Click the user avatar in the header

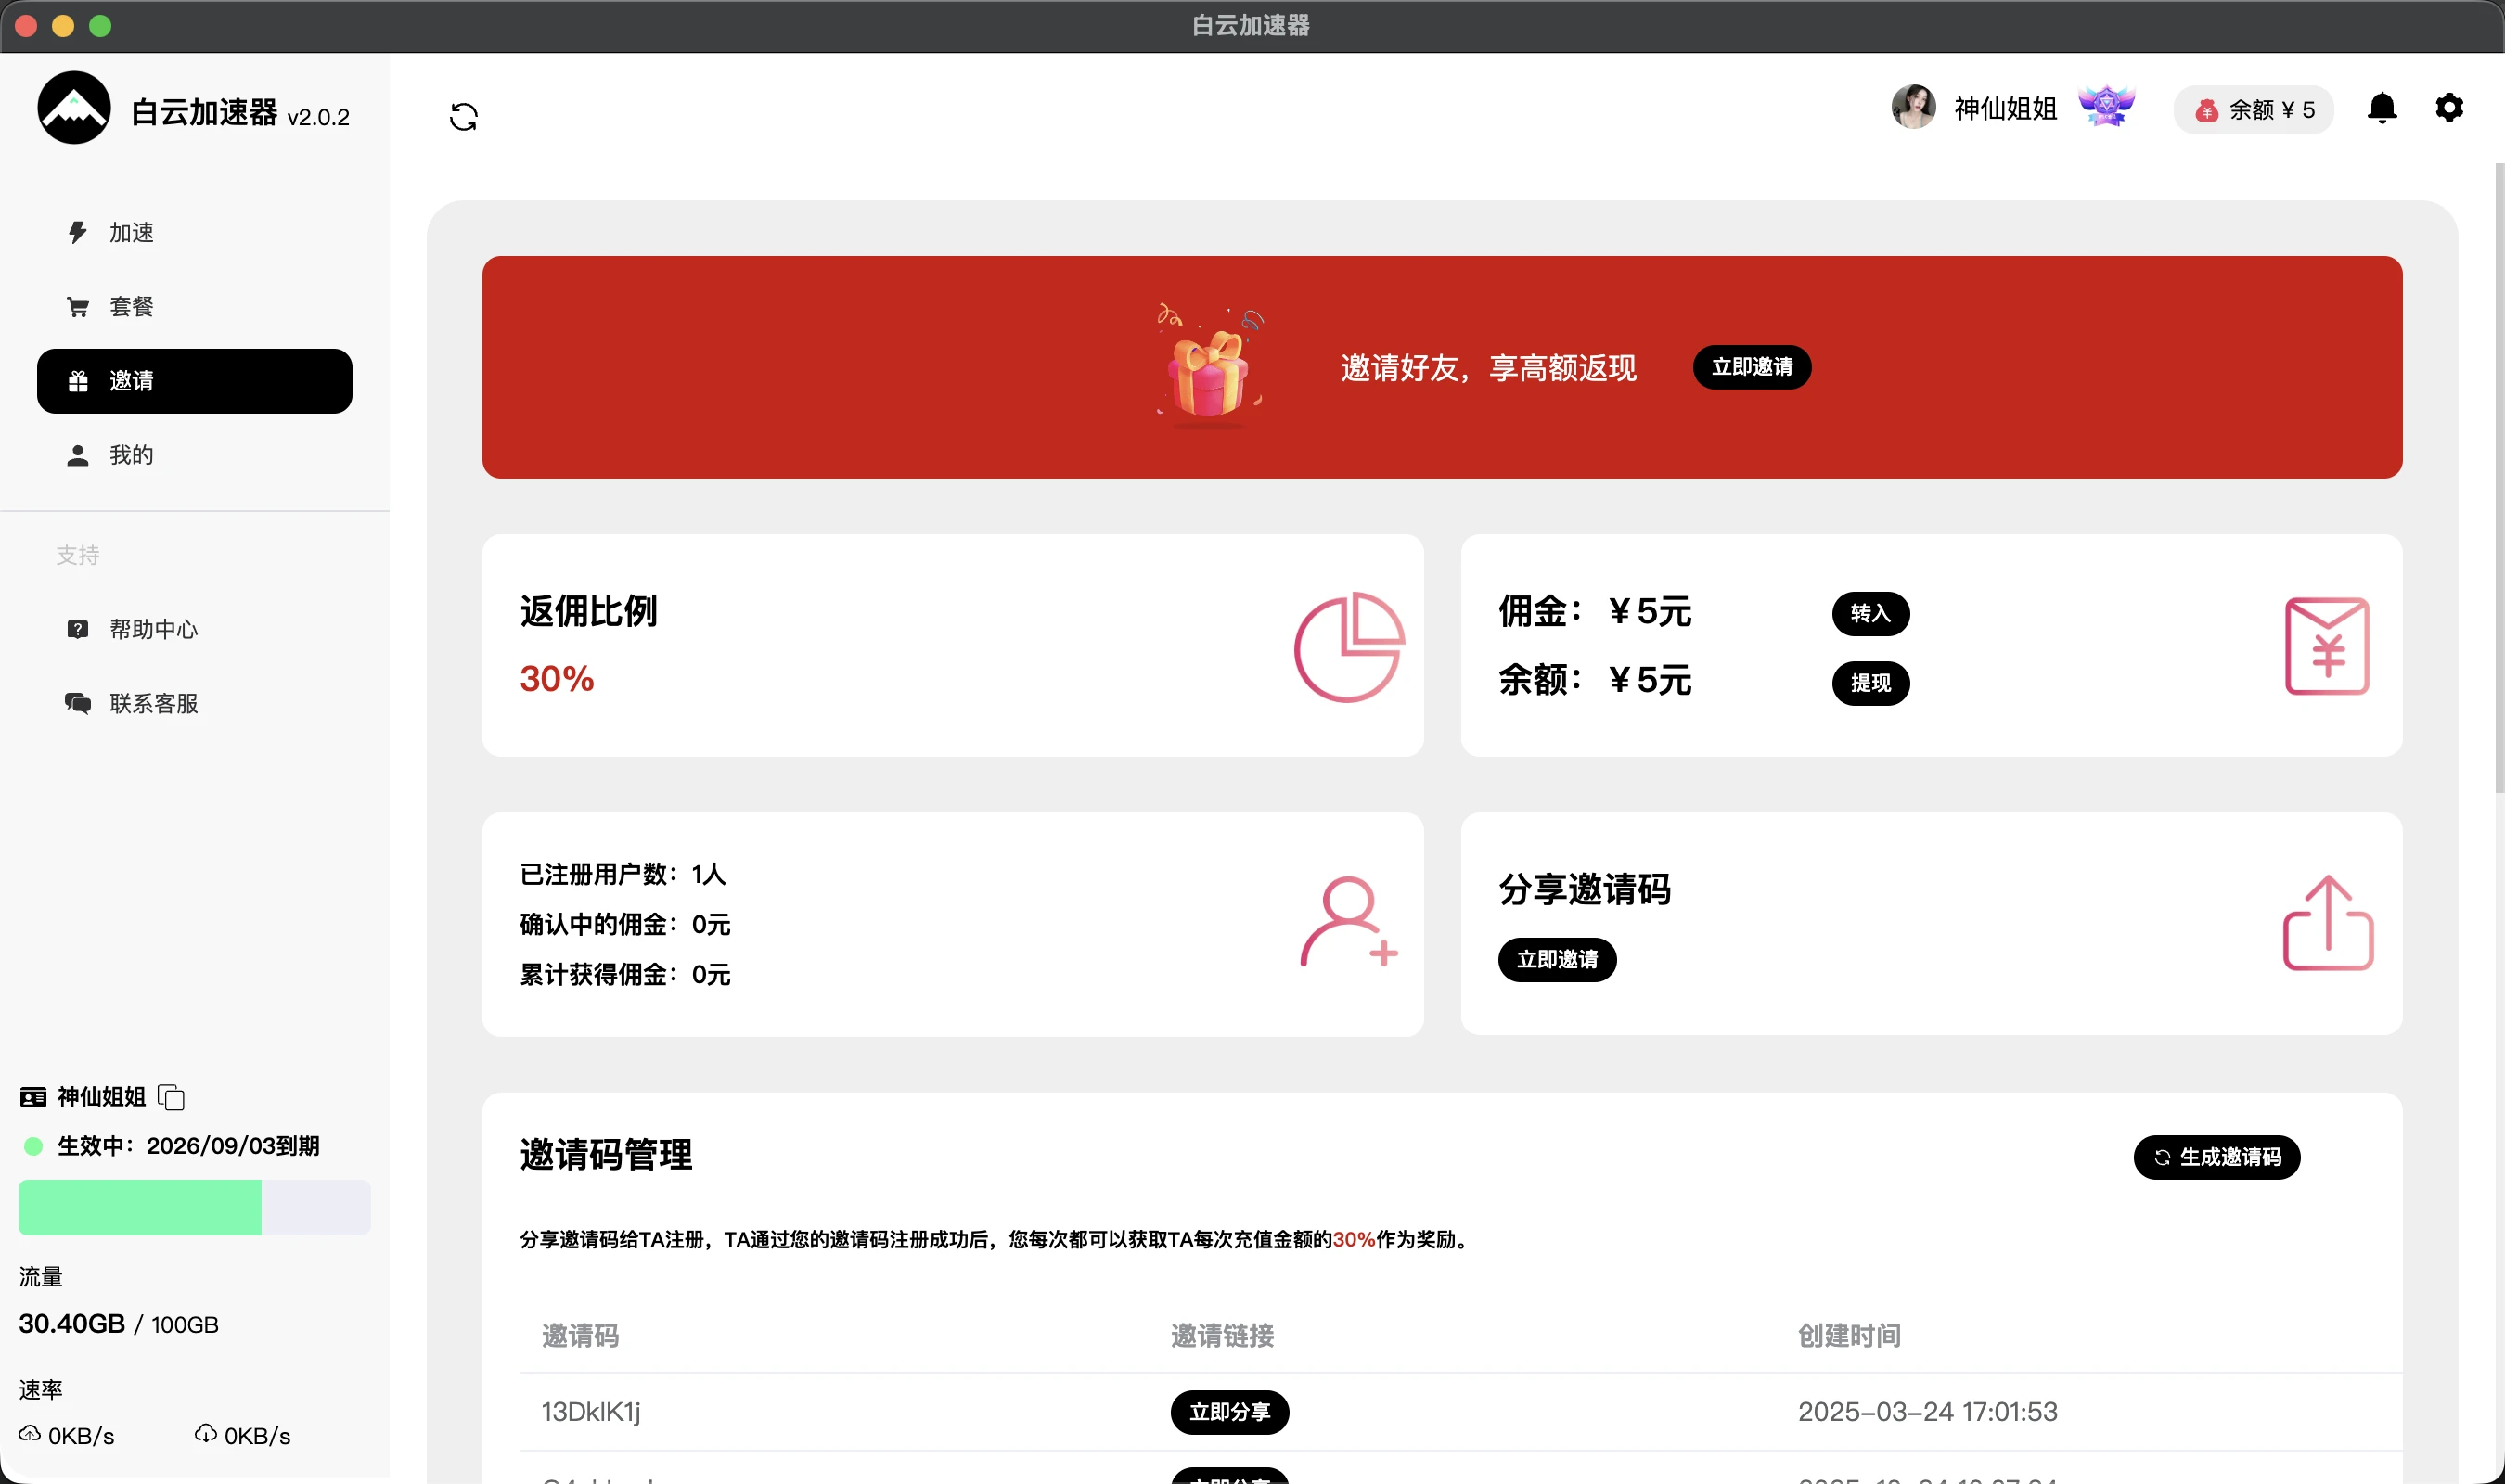tap(1913, 107)
